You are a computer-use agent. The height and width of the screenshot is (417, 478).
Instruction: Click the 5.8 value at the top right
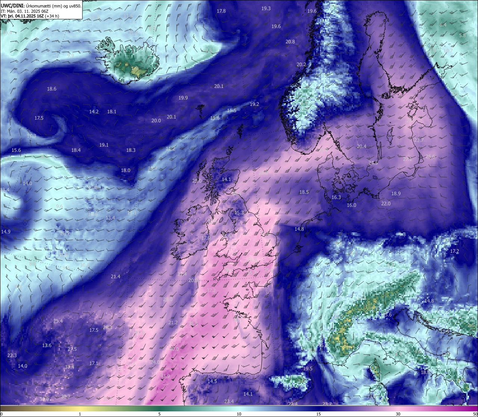point(462,36)
